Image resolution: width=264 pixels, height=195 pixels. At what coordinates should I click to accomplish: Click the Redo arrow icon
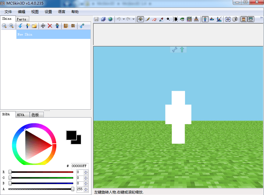[x=129, y=19]
